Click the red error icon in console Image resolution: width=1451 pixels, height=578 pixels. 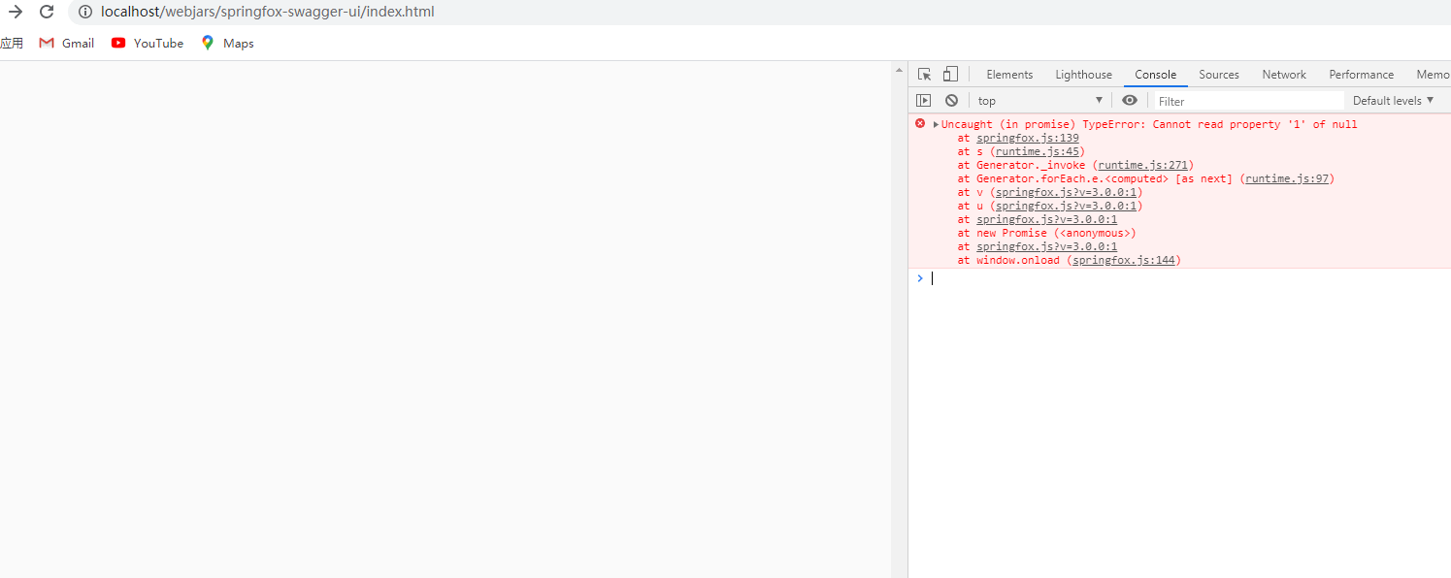pos(920,124)
